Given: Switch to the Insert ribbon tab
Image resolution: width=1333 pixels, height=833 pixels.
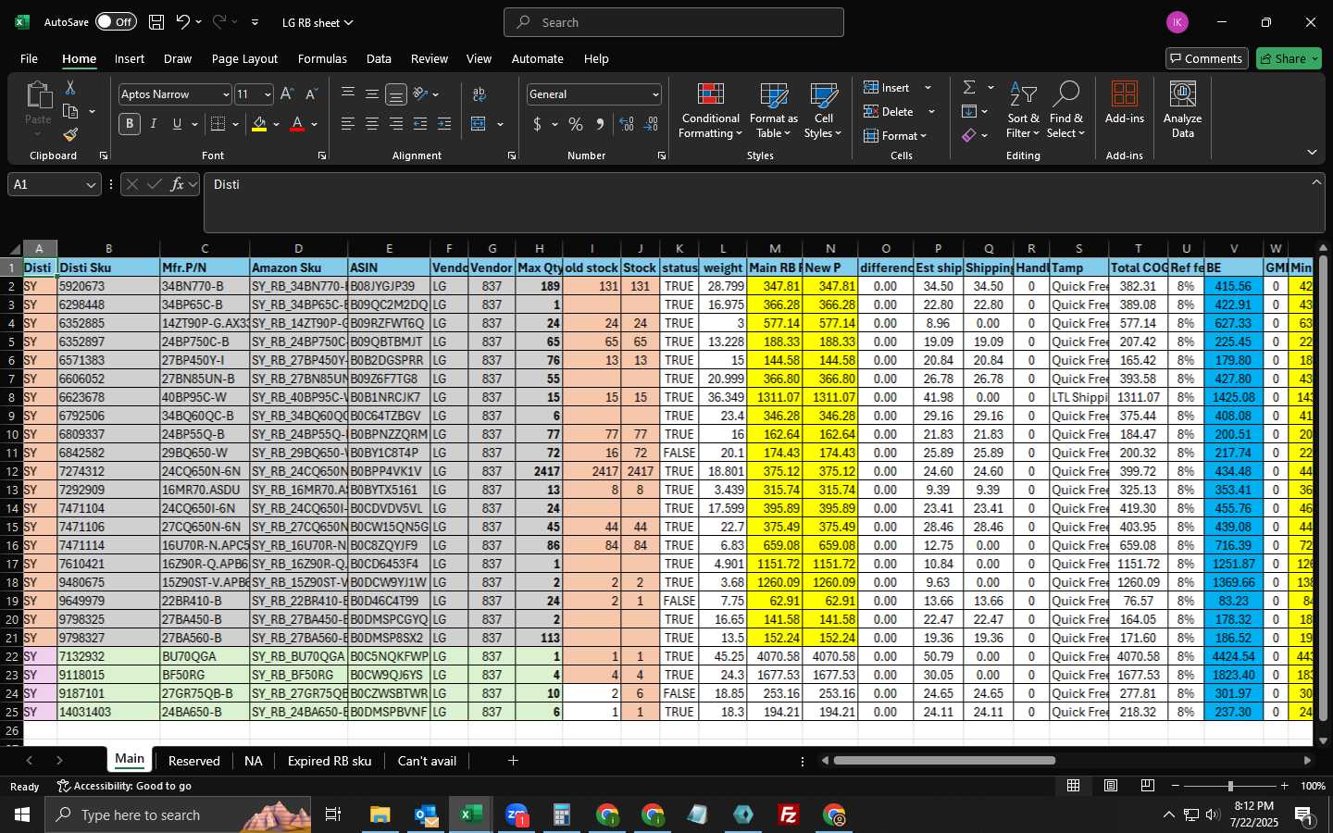Looking at the screenshot, I should coord(130,58).
